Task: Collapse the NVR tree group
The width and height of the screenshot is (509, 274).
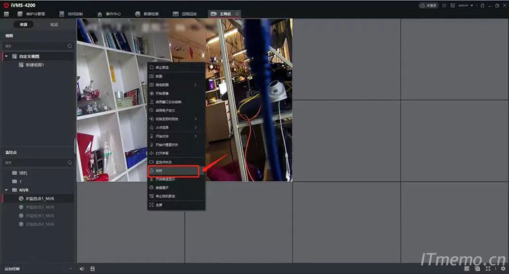Action: 6,190
